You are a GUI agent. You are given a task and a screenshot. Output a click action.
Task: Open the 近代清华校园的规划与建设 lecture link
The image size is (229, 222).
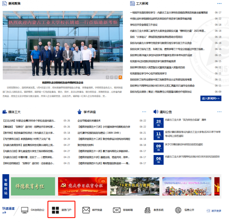tap(99, 133)
